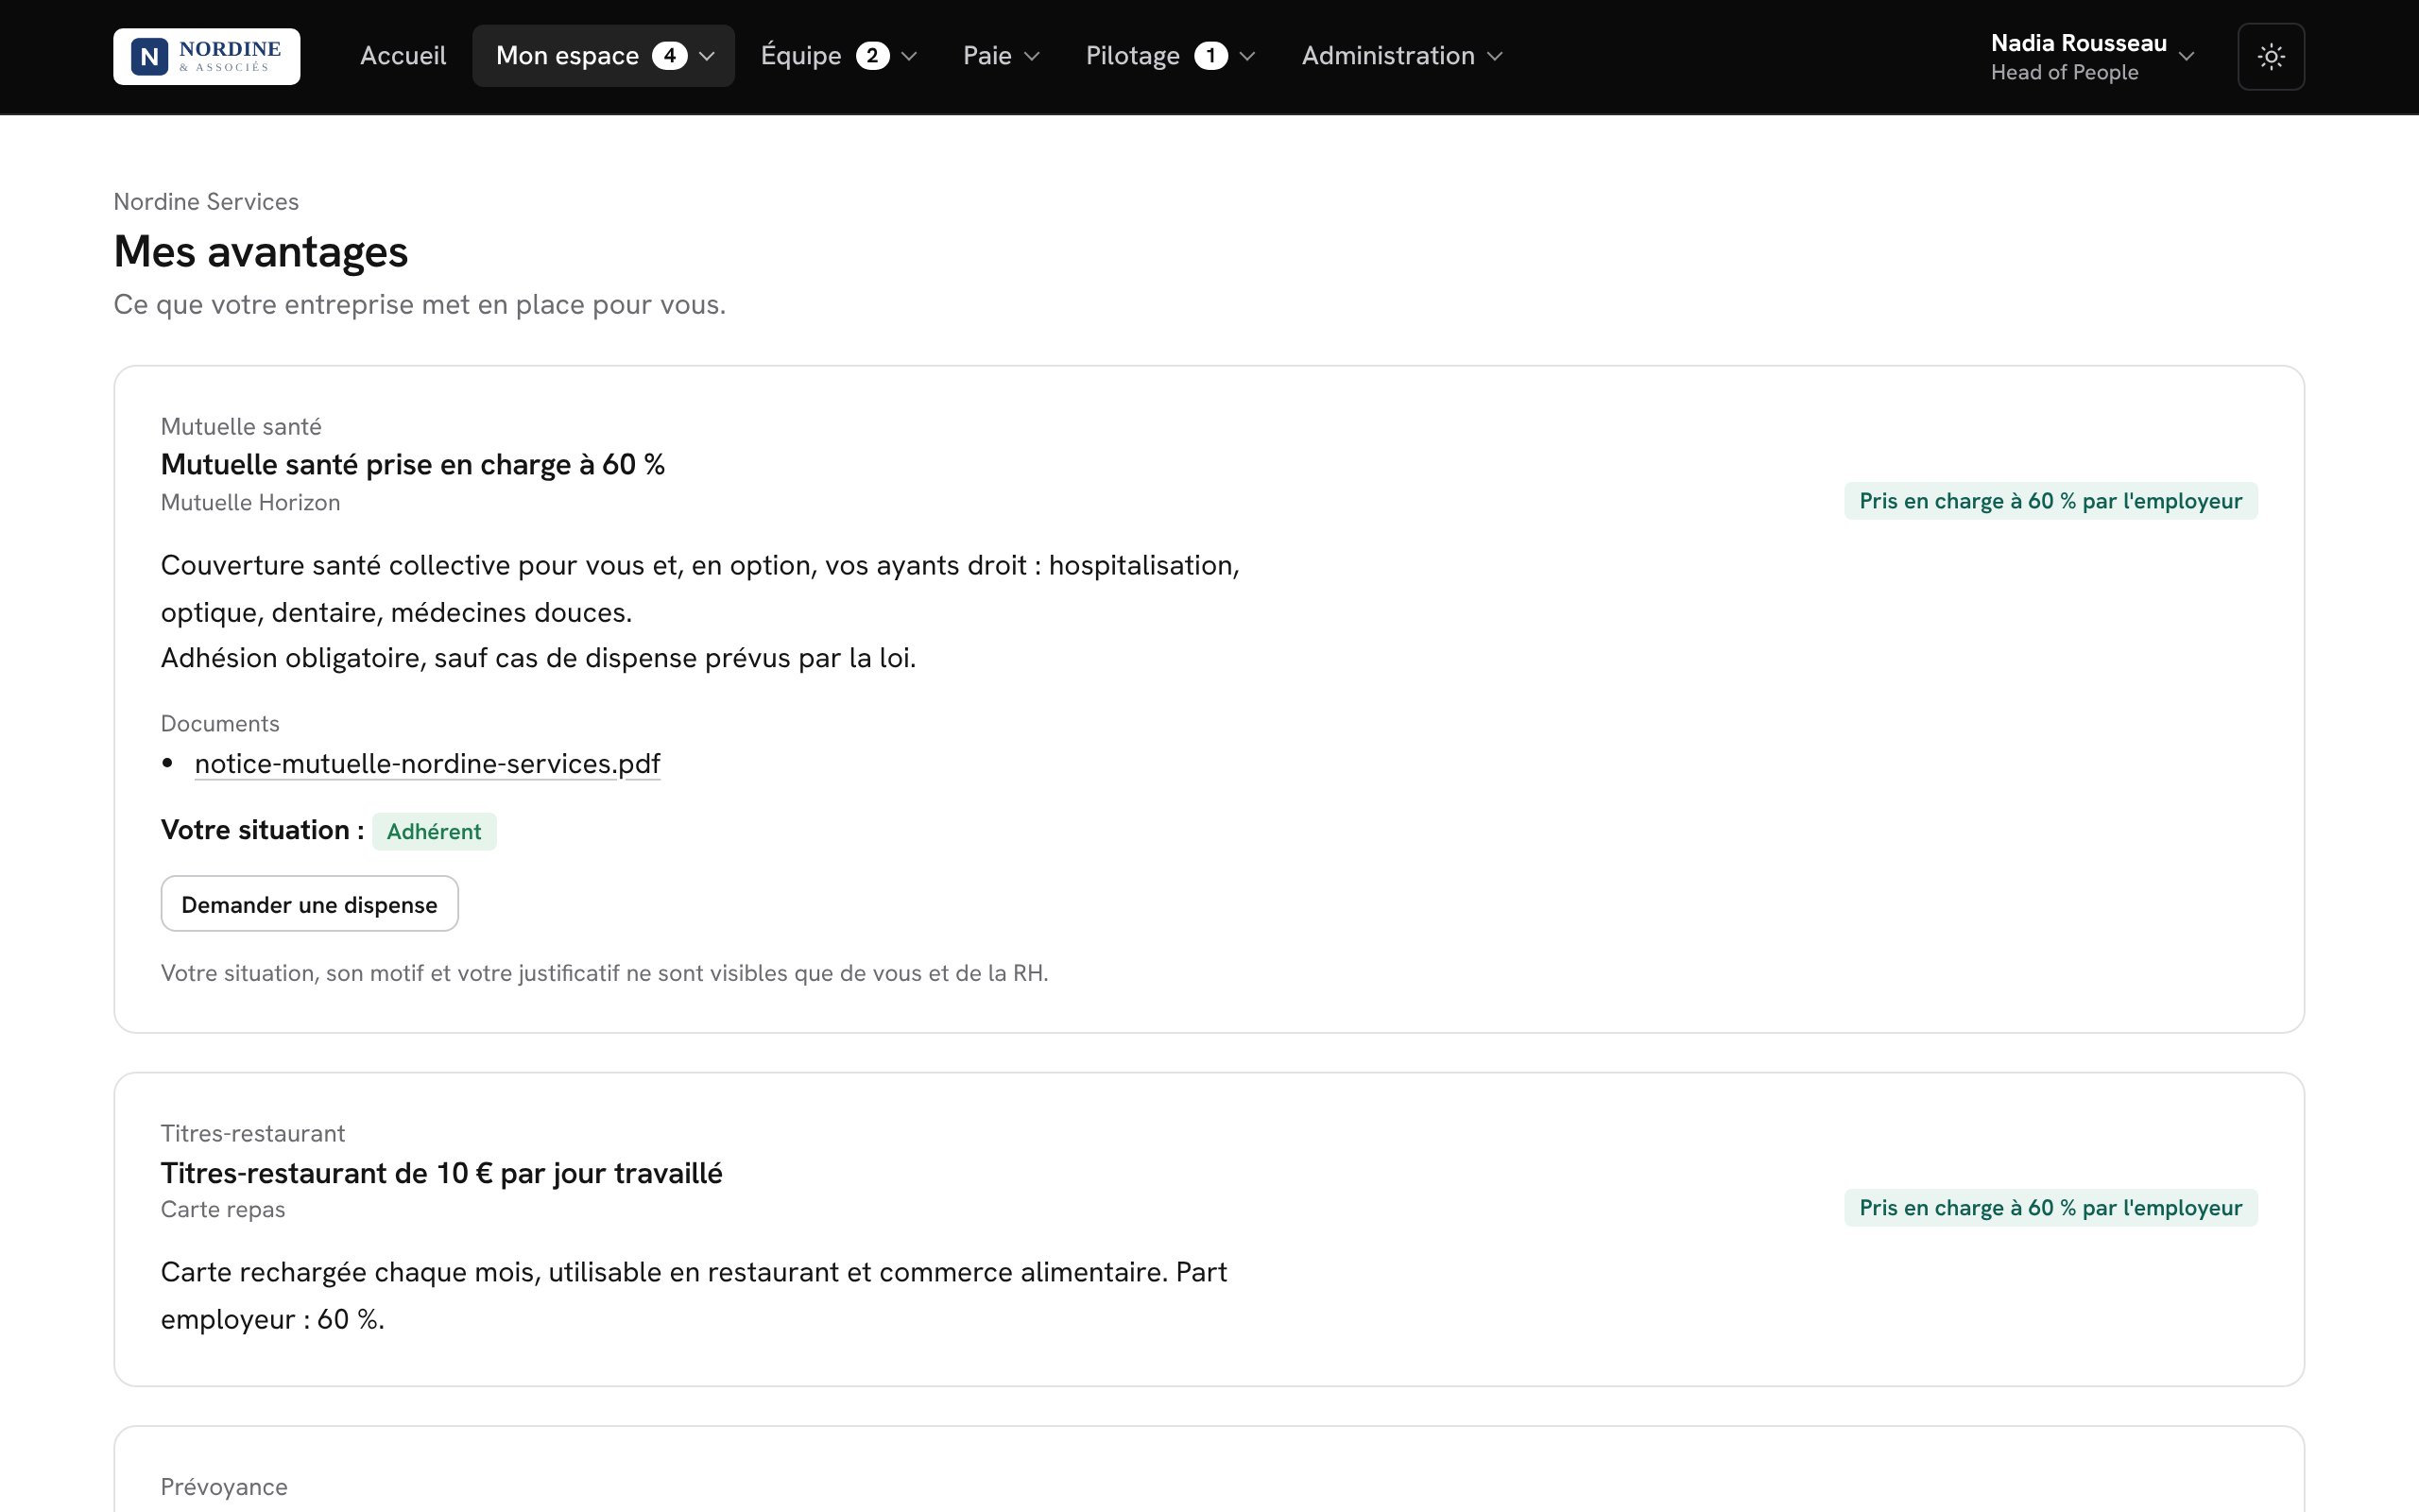Click the Mutuelle santé 60 % employer badge
The image size is (2419, 1512).
point(2050,501)
